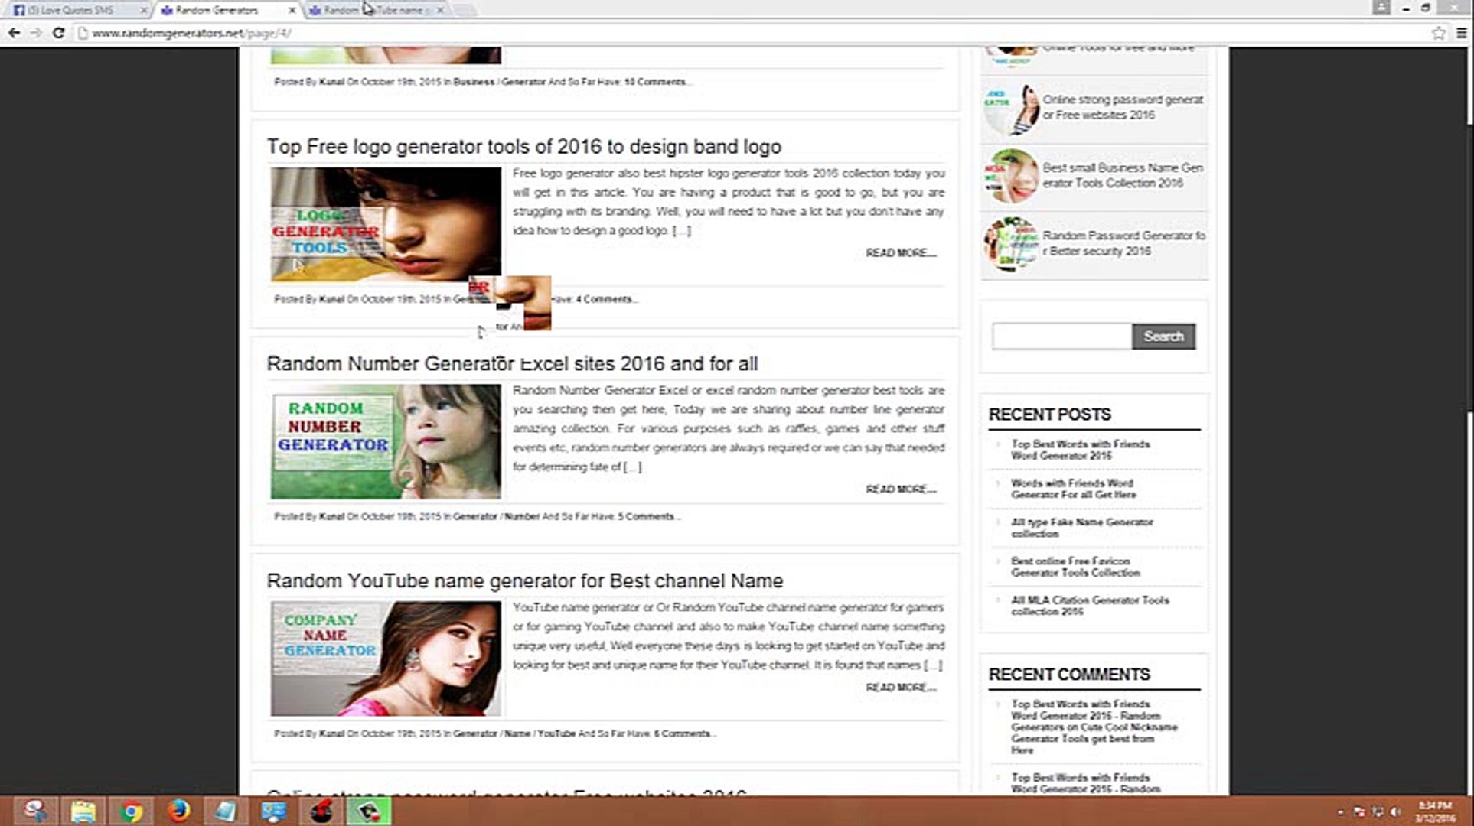The width and height of the screenshot is (1474, 826).
Task: Click the address bar URL
Action: 191,33
